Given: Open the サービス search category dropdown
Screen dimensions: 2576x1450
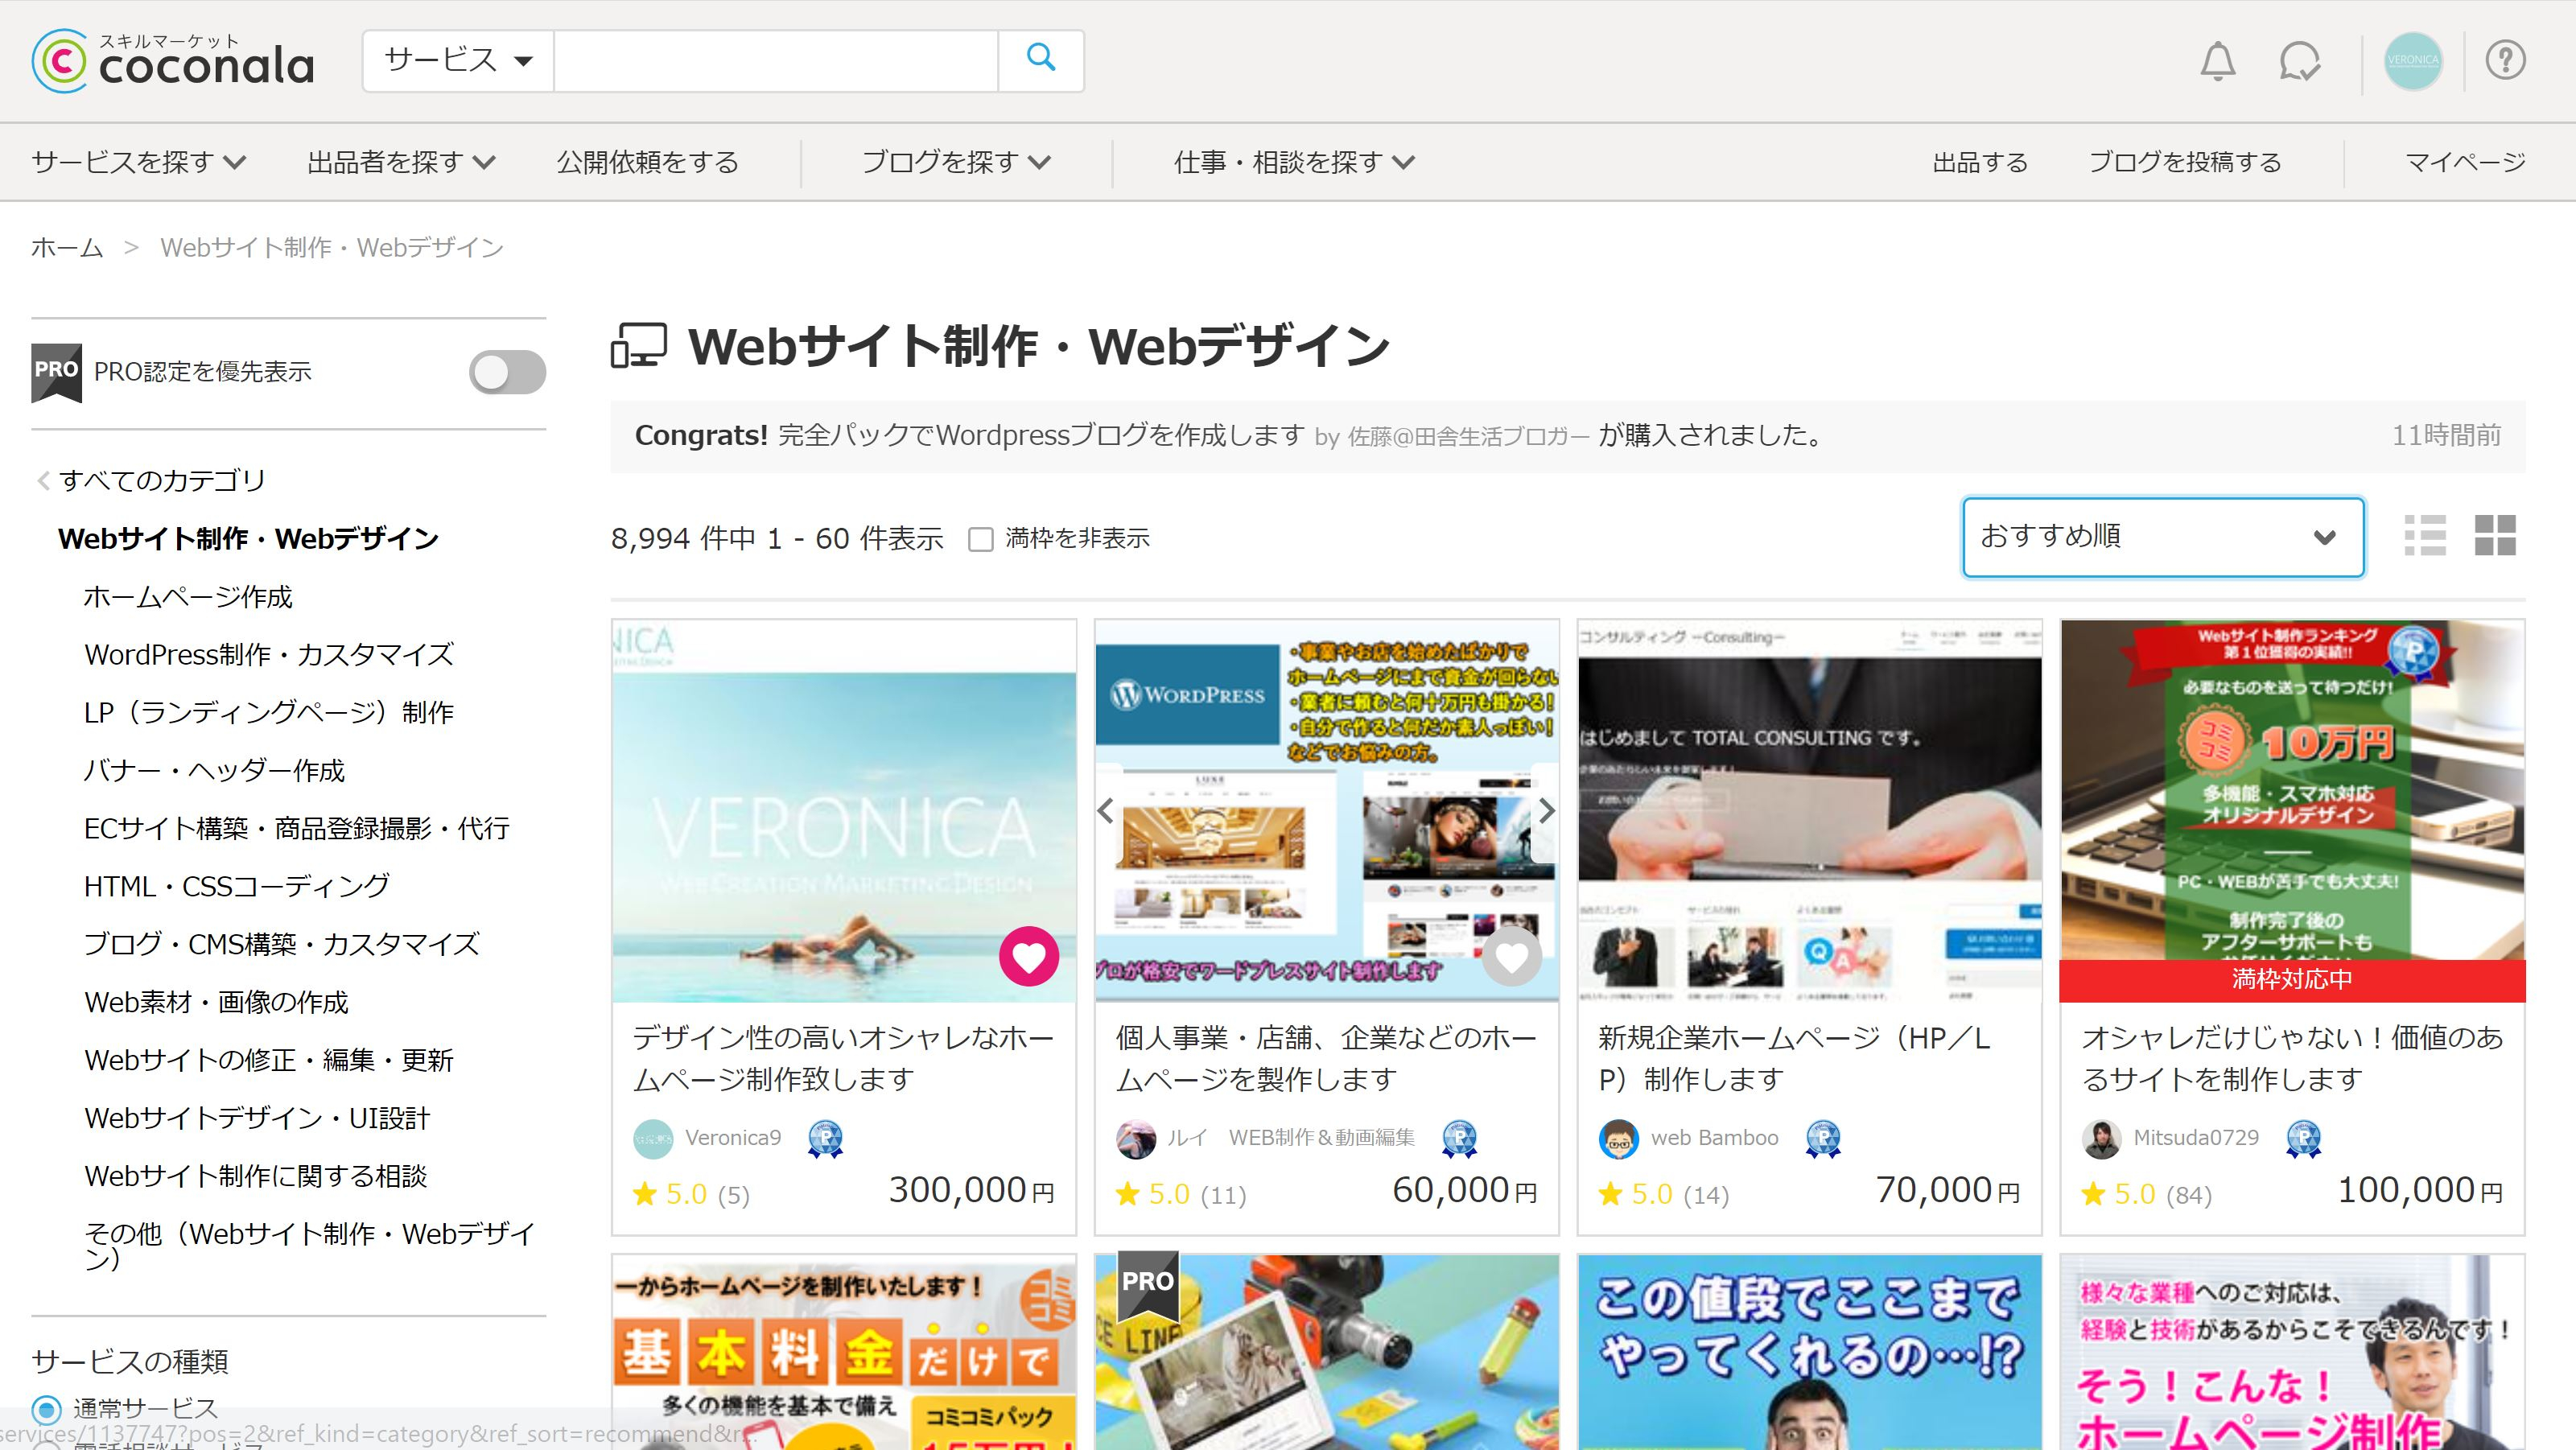Looking at the screenshot, I should coord(456,60).
